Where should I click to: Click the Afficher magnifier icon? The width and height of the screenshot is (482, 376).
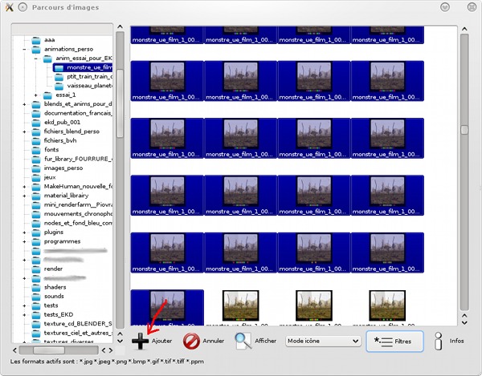coord(243,341)
